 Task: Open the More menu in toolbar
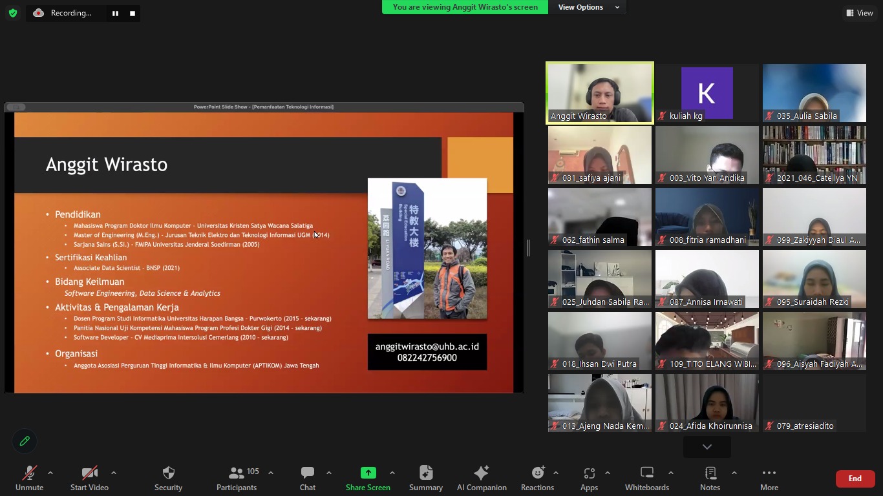pos(769,479)
